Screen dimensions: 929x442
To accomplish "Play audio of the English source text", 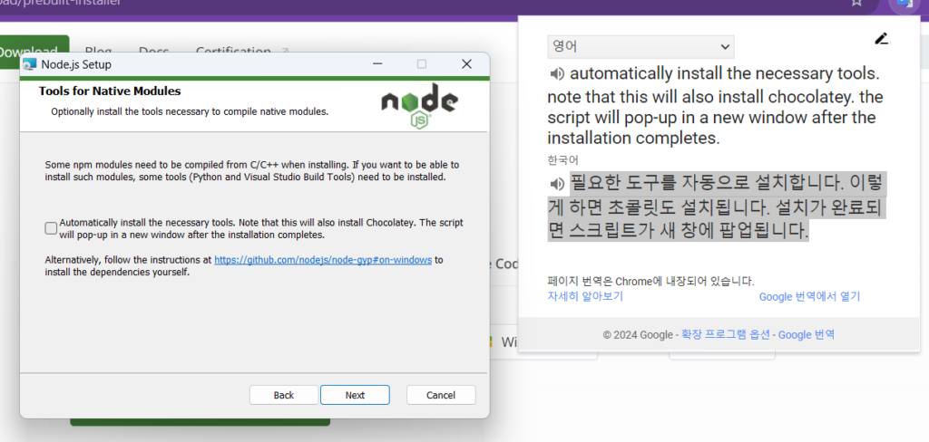I will tap(557, 74).
